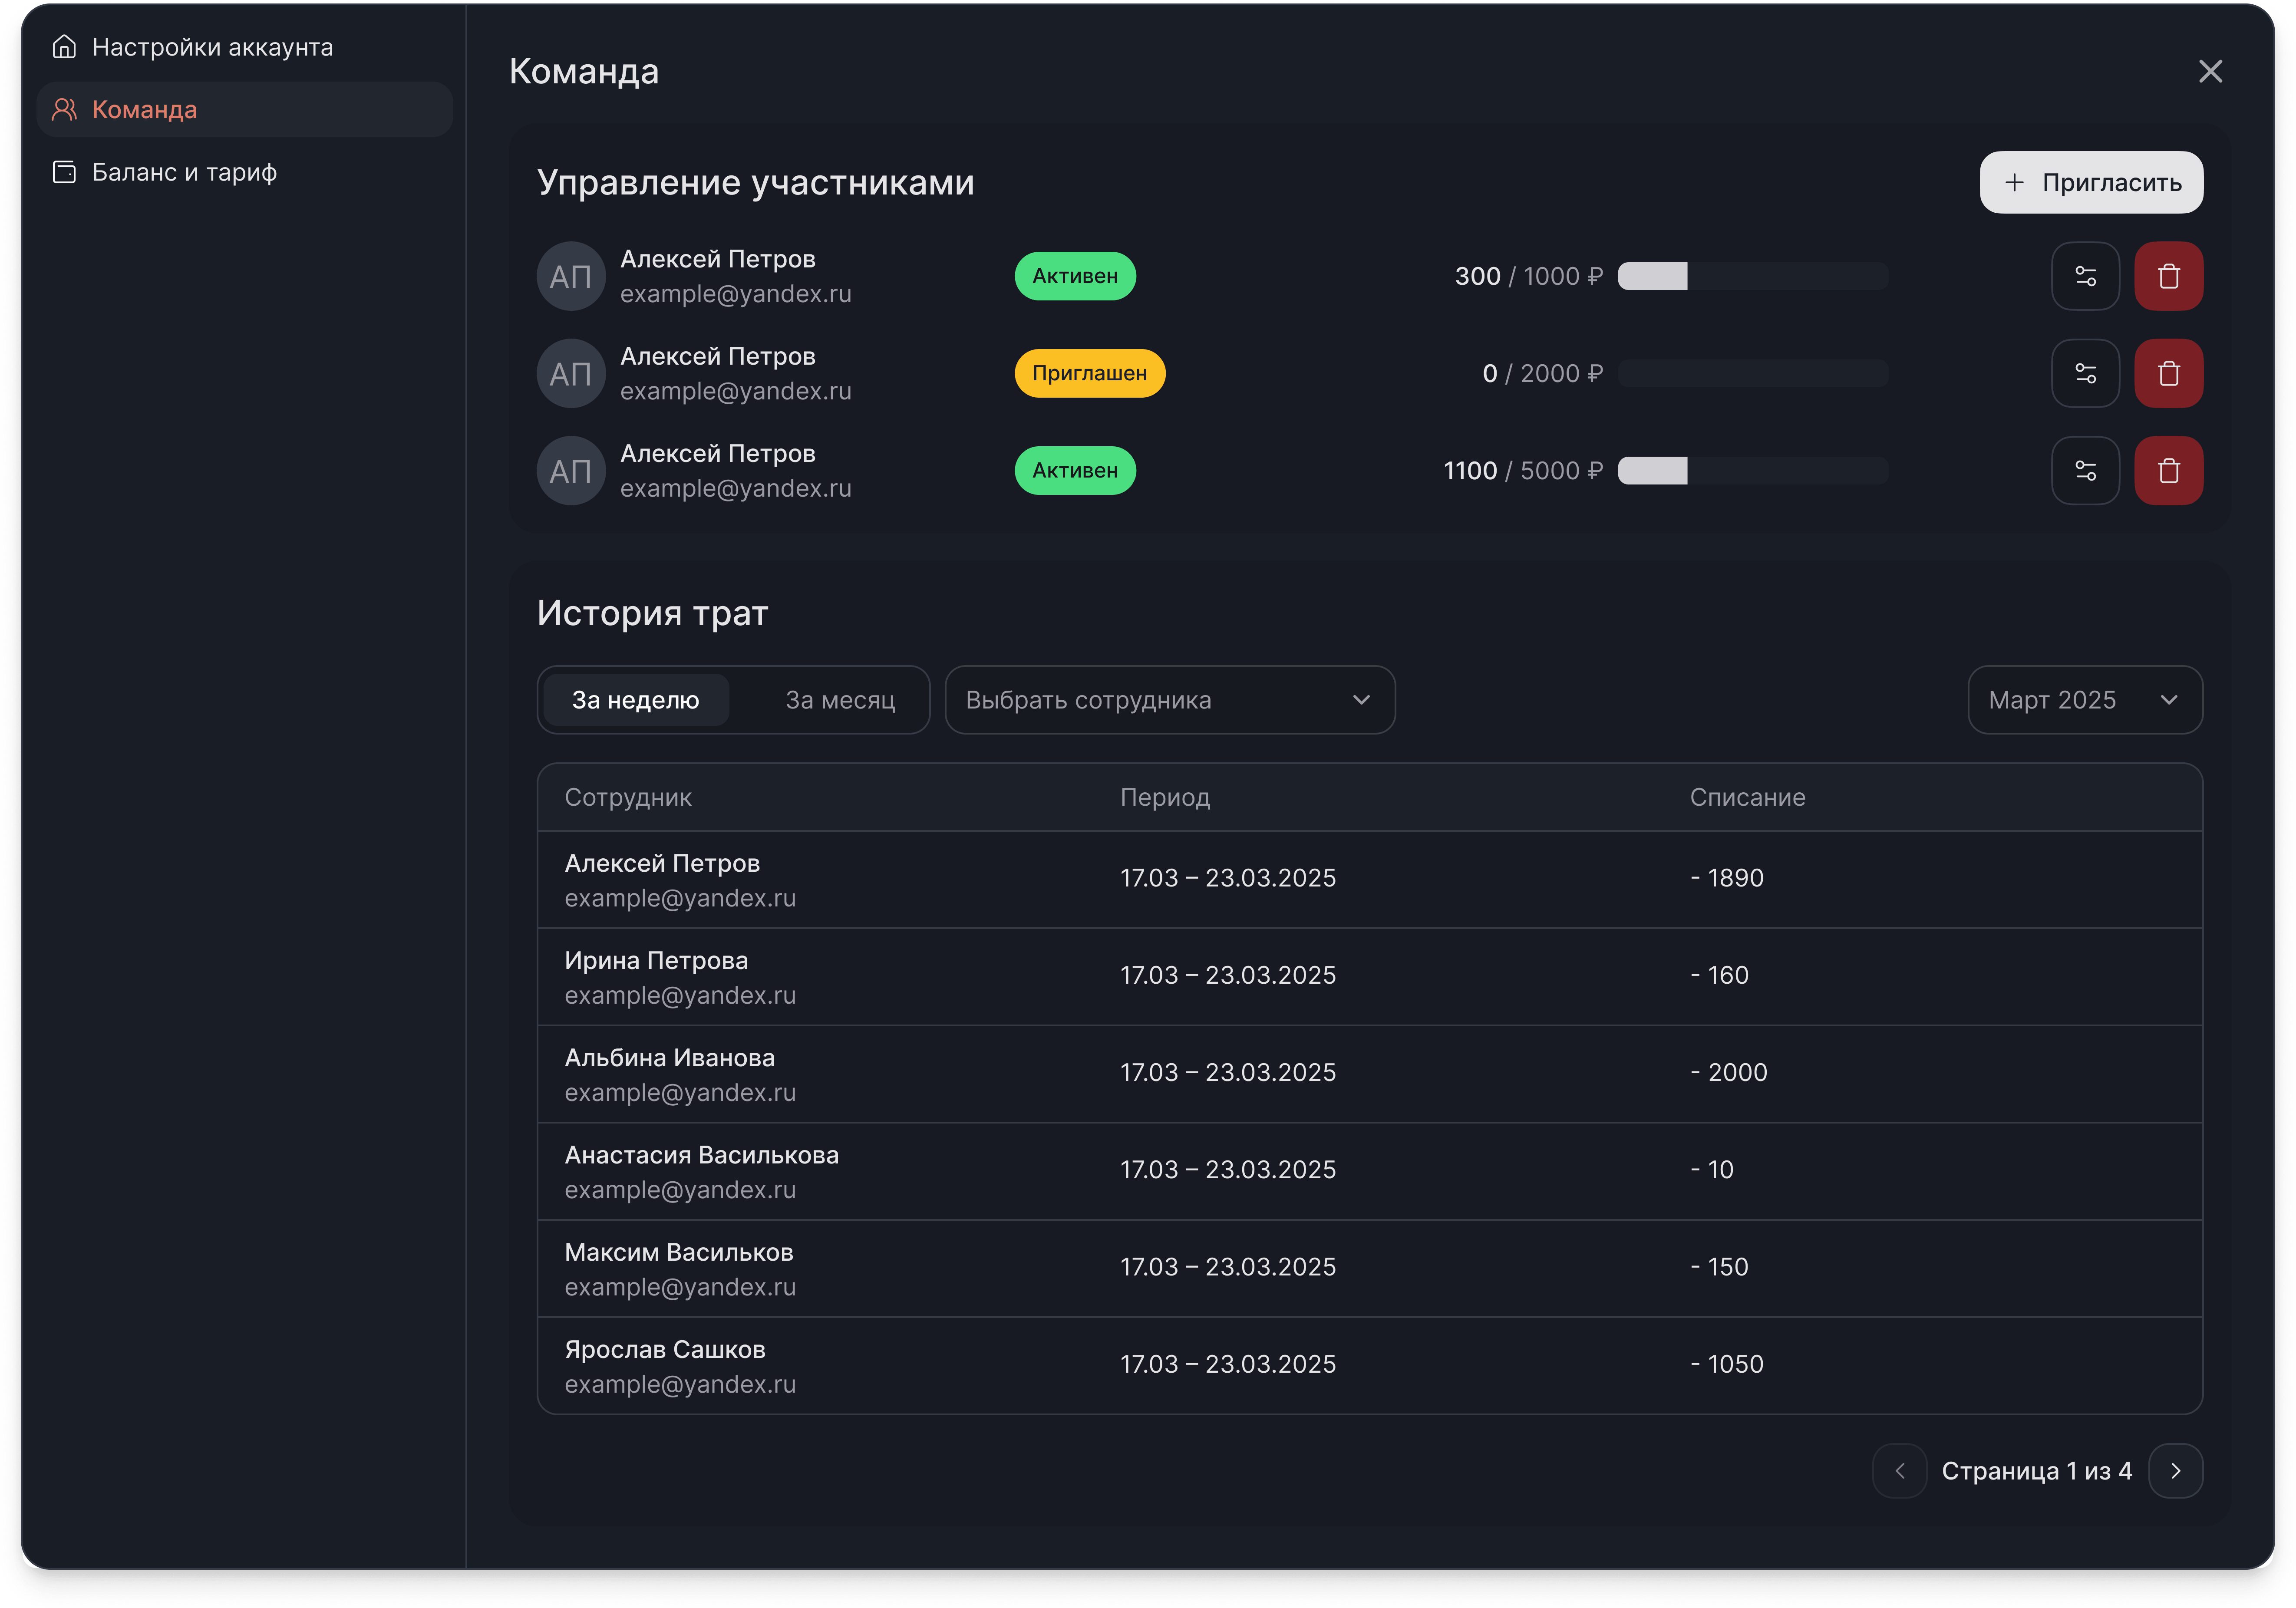Click the - 2000 charge amount
The height and width of the screenshot is (1608, 2296).
pyautogui.click(x=1728, y=1072)
